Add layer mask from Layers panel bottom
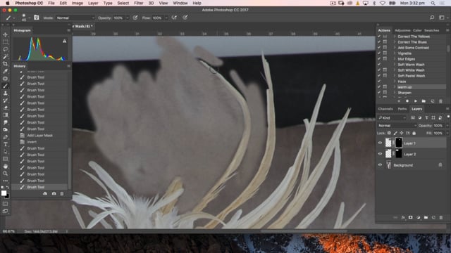 410,217
